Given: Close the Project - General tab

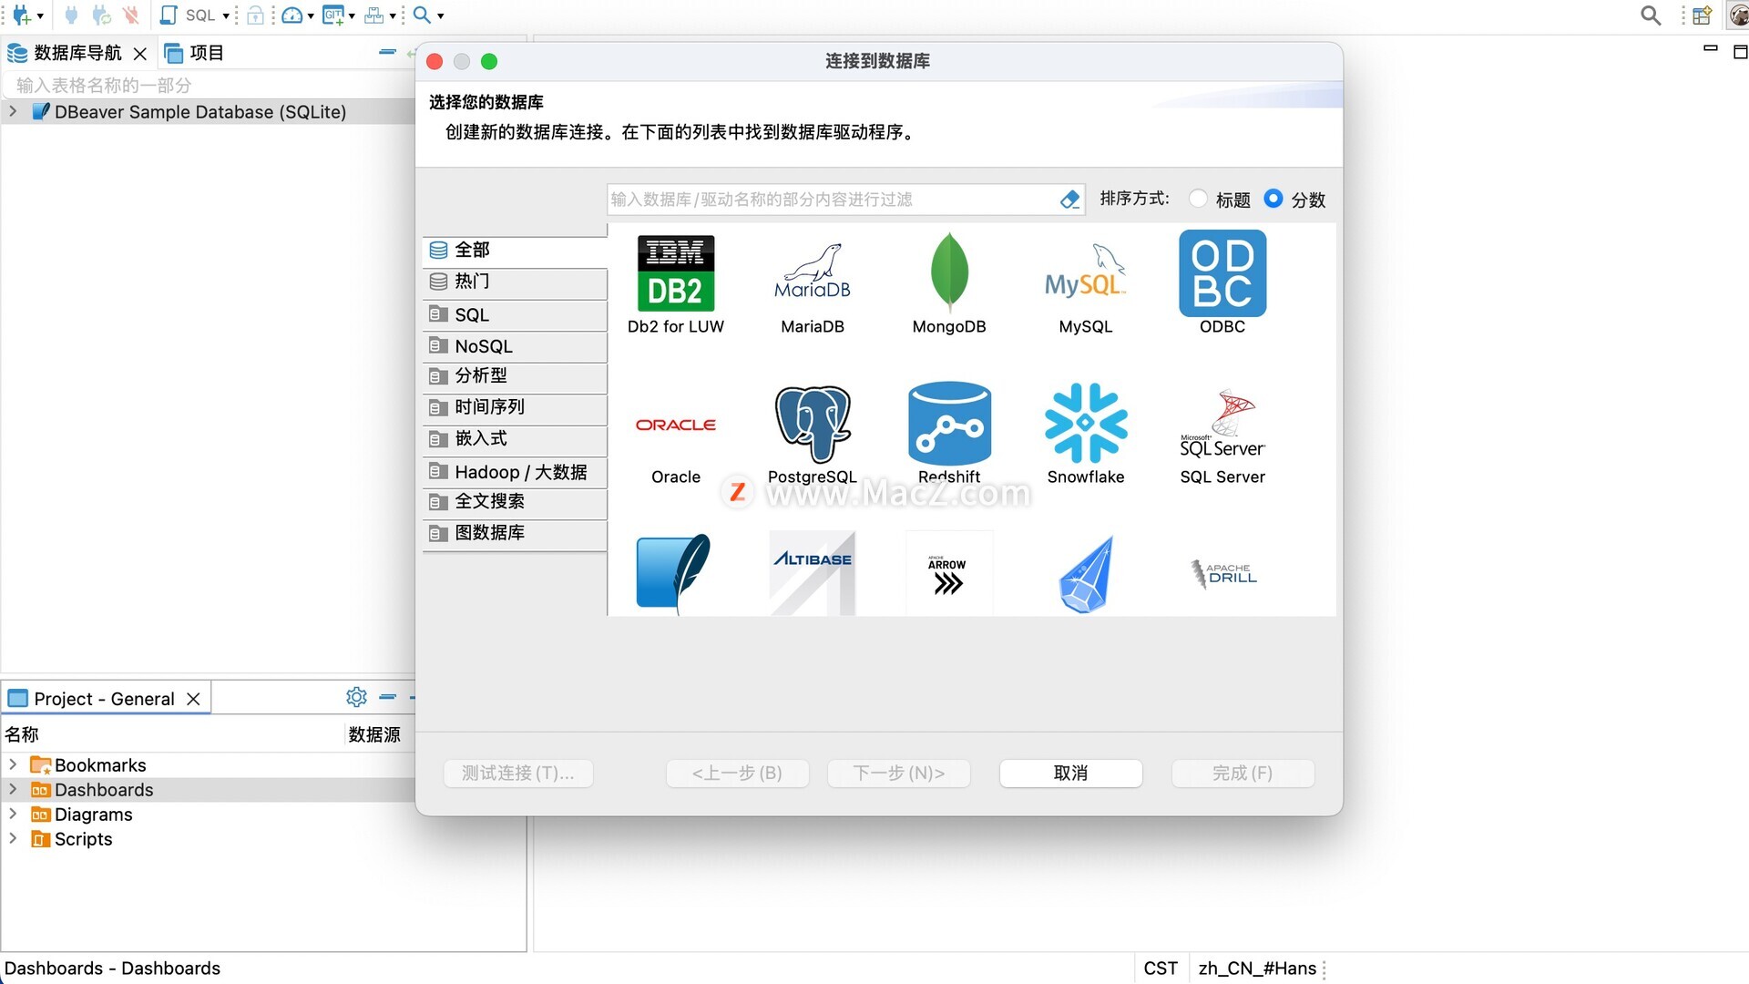Looking at the screenshot, I should tap(193, 699).
